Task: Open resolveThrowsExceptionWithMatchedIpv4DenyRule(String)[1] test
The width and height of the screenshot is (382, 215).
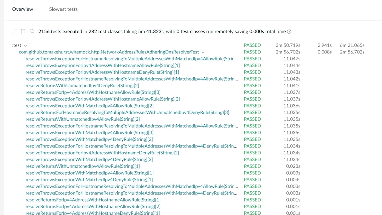Action: click(89, 179)
